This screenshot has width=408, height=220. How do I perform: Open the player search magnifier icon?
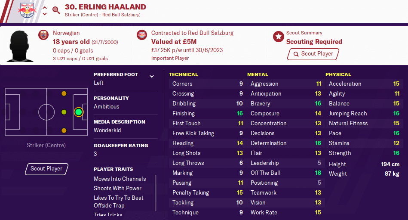click(x=56, y=10)
